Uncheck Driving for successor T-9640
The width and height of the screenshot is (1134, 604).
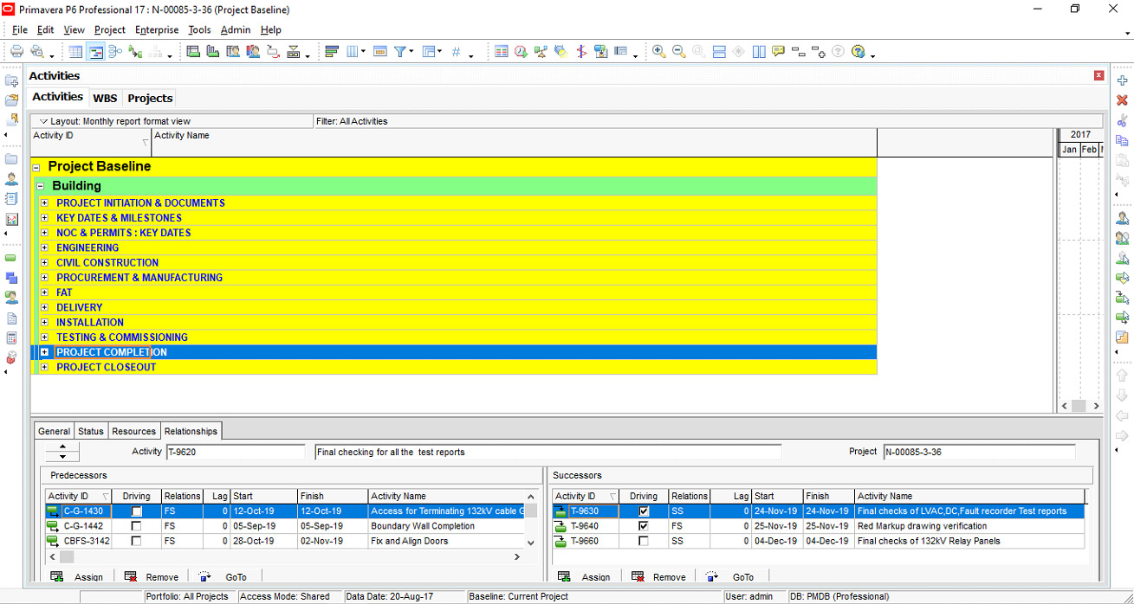643,526
